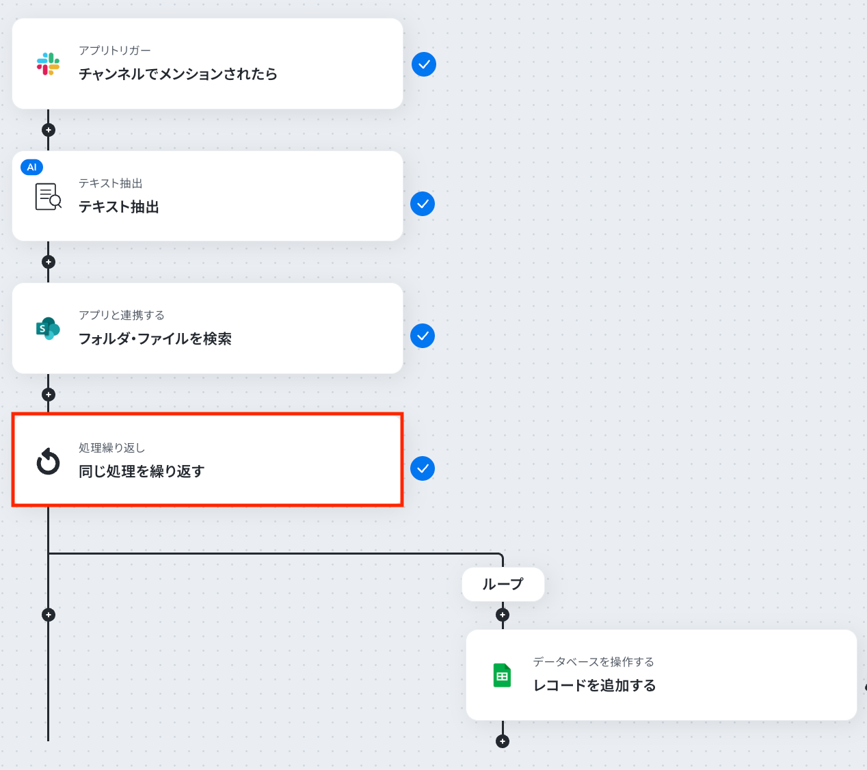Click the Slack app trigger icon
This screenshot has width=867, height=770.
coord(48,64)
